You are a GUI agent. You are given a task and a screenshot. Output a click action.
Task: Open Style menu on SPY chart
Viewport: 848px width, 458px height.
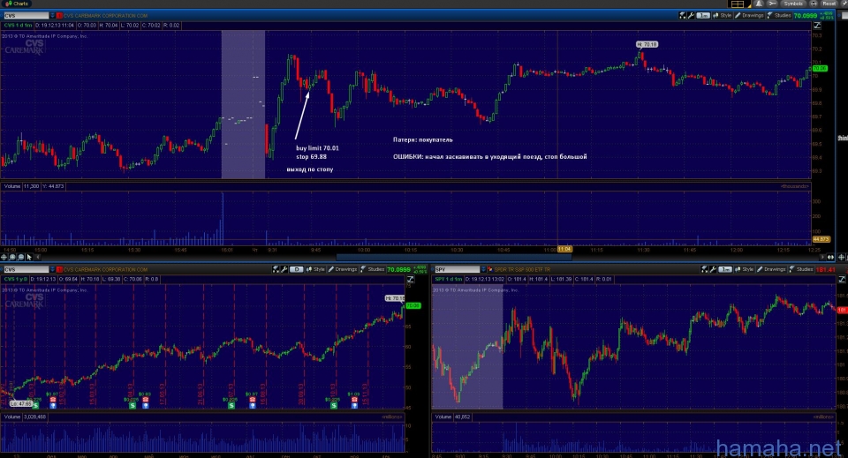pos(744,269)
